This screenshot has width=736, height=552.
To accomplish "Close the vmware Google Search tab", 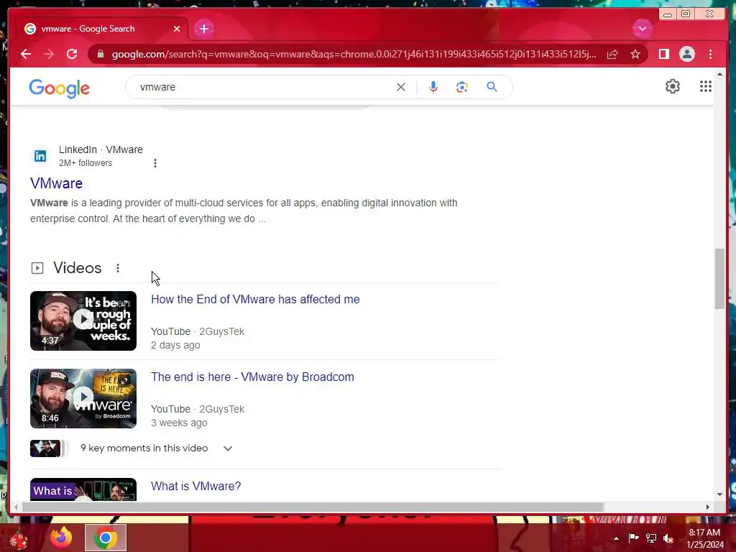I will tap(177, 29).
